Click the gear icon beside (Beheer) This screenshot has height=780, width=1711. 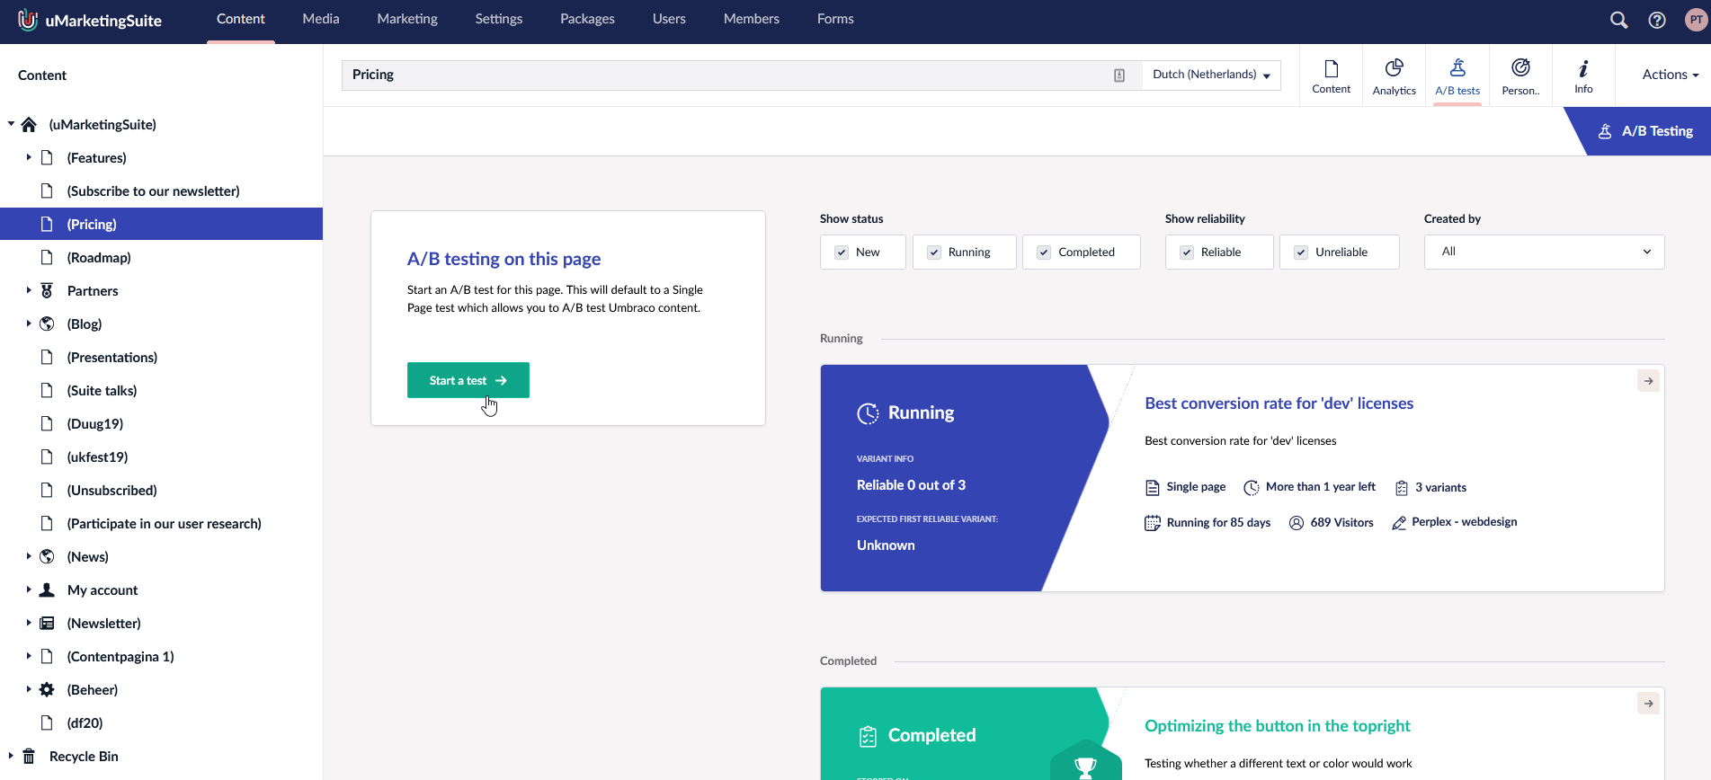click(47, 689)
